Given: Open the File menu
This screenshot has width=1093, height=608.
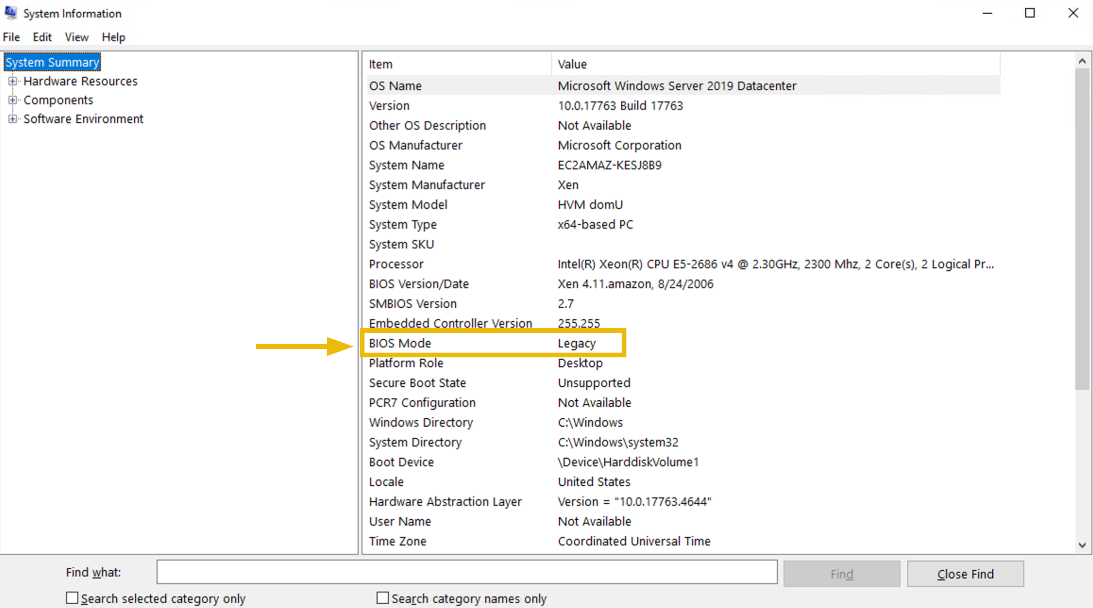Looking at the screenshot, I should point(11,37).
